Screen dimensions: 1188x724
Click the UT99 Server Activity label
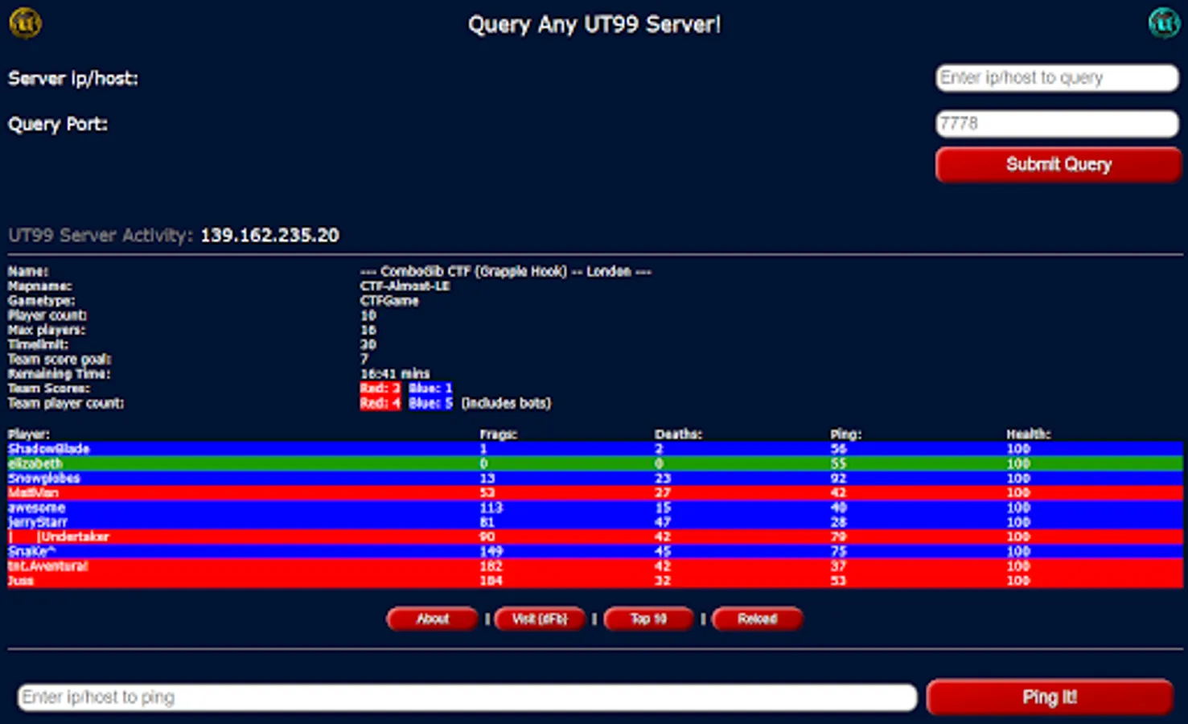pos(101,236)
